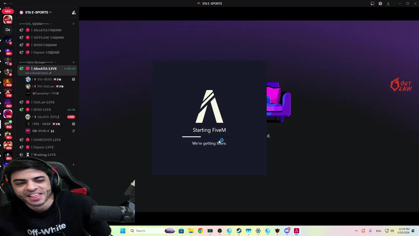Add a channel to Live Stream category with the plus icon
Viewport: 419px width, 236px height.
[x=73, y=62]
